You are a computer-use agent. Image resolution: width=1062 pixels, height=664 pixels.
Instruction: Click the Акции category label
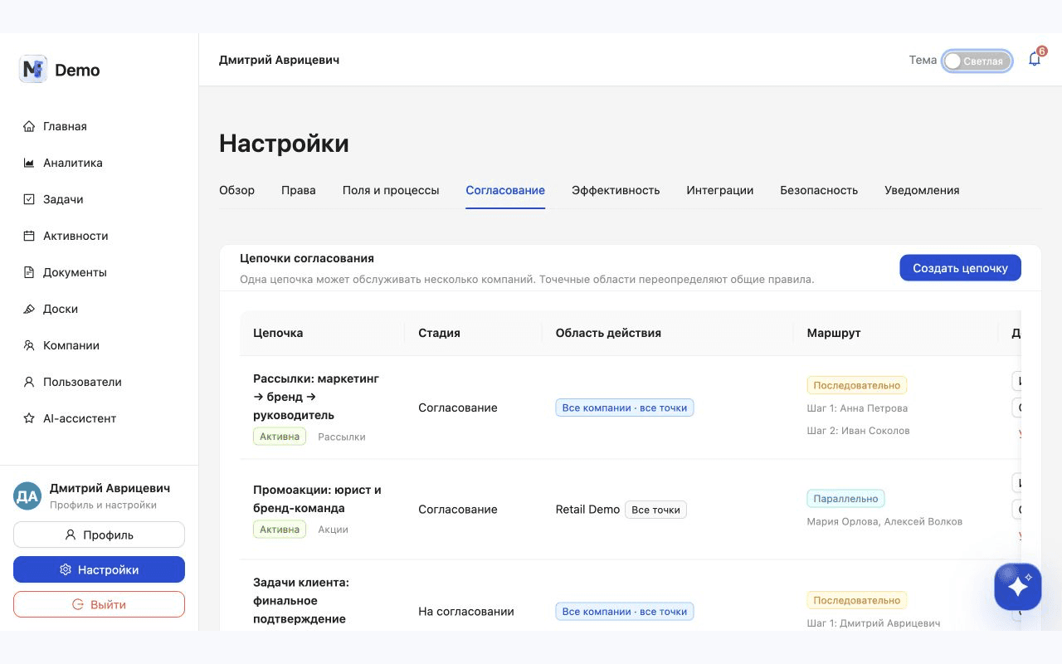[x=333, y=530]
